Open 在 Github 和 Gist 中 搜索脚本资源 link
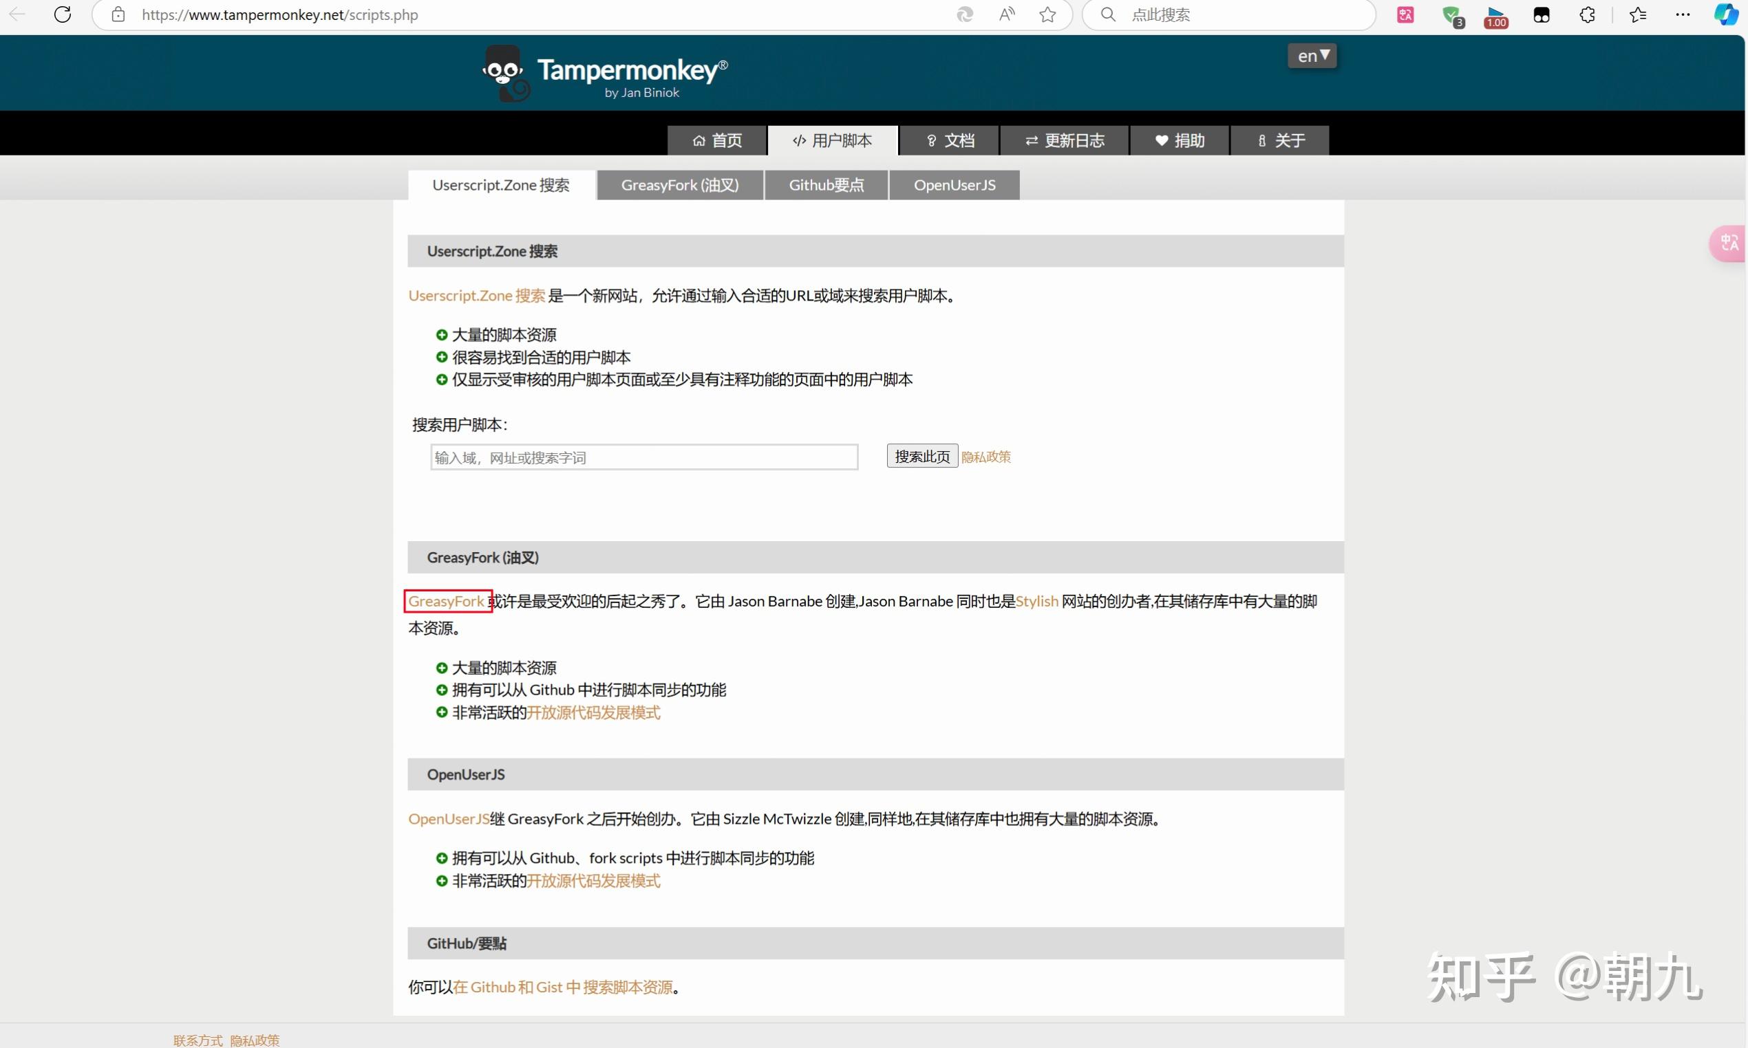 point(563,987)
